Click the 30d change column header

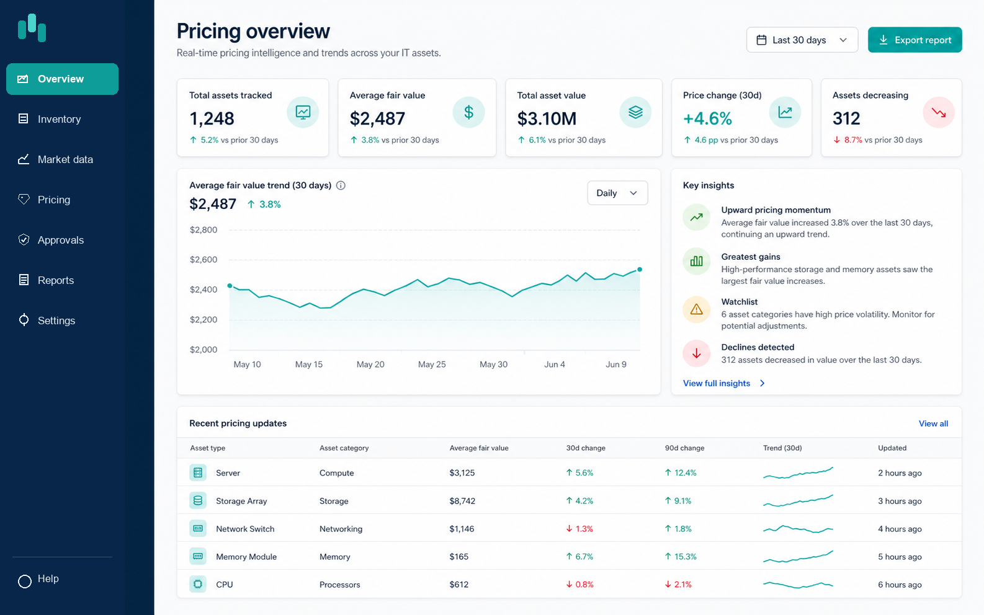tap(586, 448)
